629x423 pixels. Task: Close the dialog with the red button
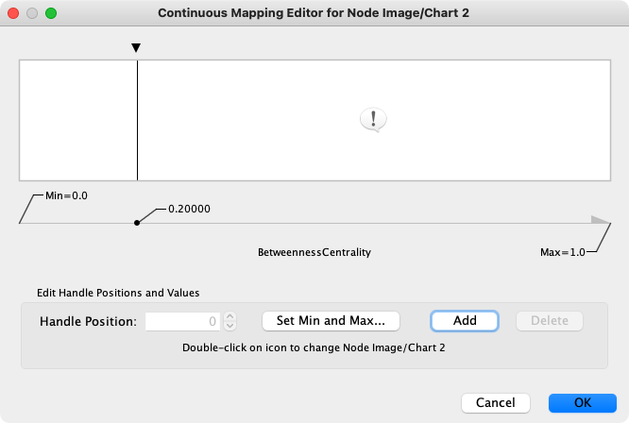point(13,14)
